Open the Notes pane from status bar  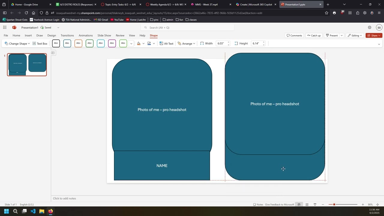pos(258,205)
